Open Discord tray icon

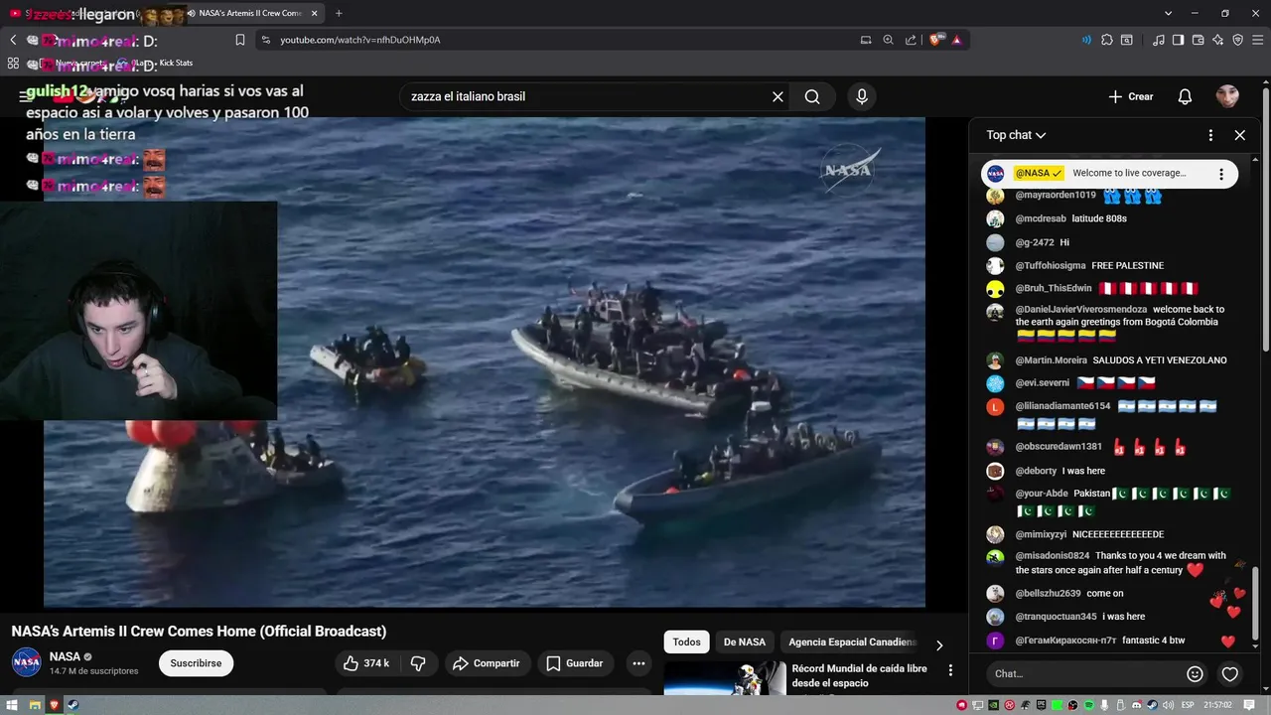coord(1137,705)
